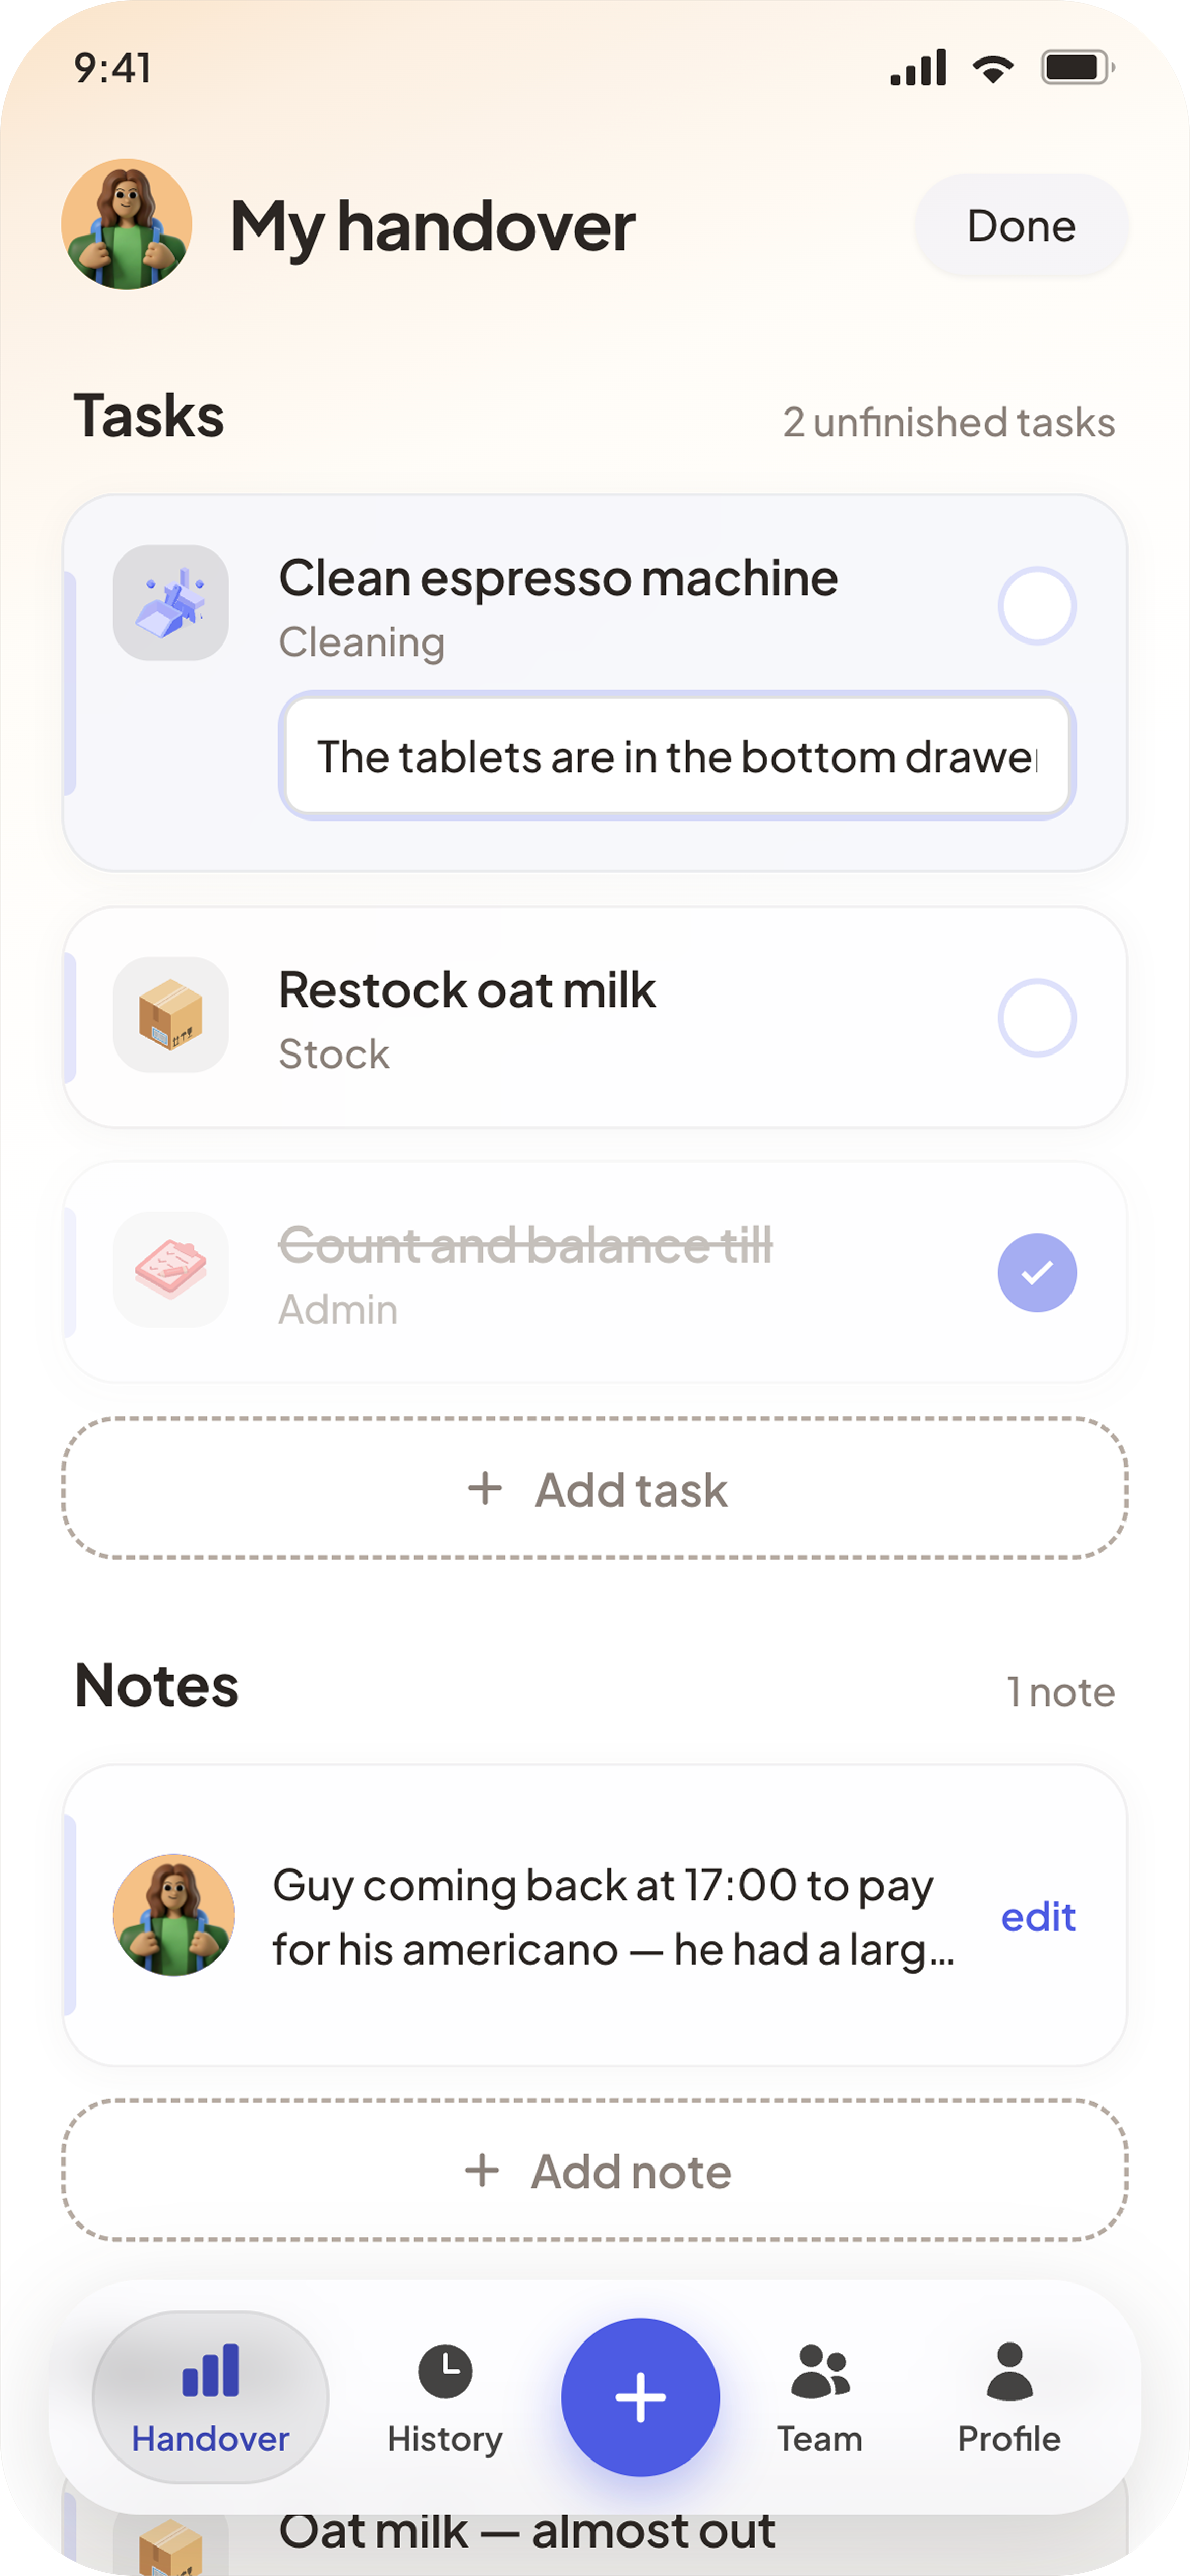Check off Restock oat milk task
Image resolution: width=1190 pixels, height=2576 pixels.
click(x=1037, y=1018)
